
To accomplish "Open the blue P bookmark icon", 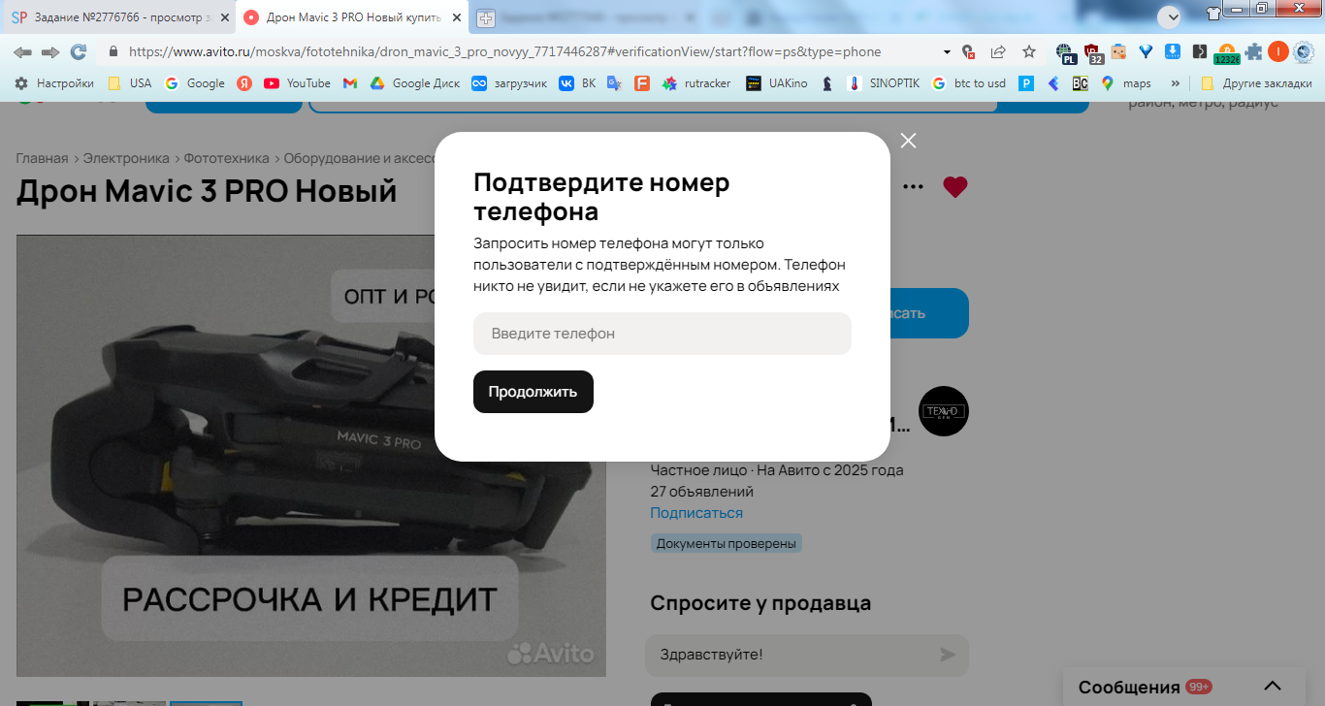I will click(1026, 83).
